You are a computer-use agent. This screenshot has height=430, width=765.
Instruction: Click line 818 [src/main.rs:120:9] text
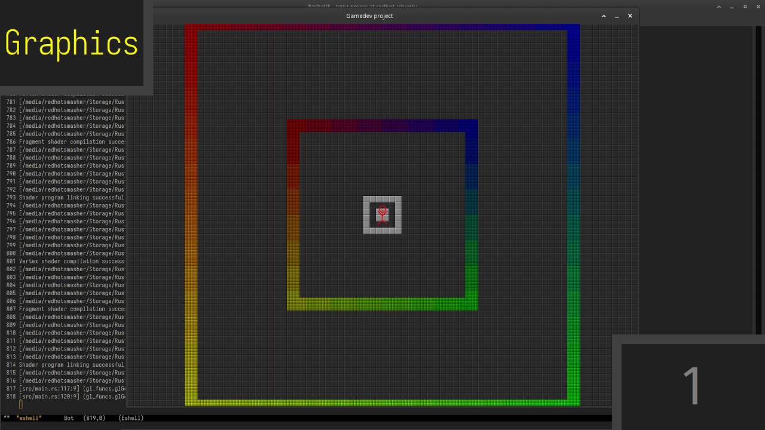(72, 397)
